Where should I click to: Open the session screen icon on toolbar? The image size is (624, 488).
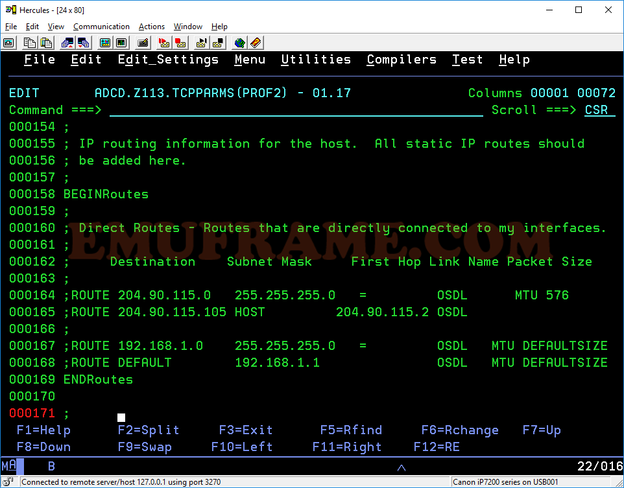click(8, 43)
